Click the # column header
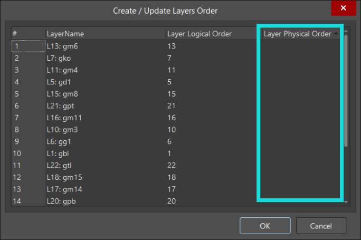 [x=27, y=34]
